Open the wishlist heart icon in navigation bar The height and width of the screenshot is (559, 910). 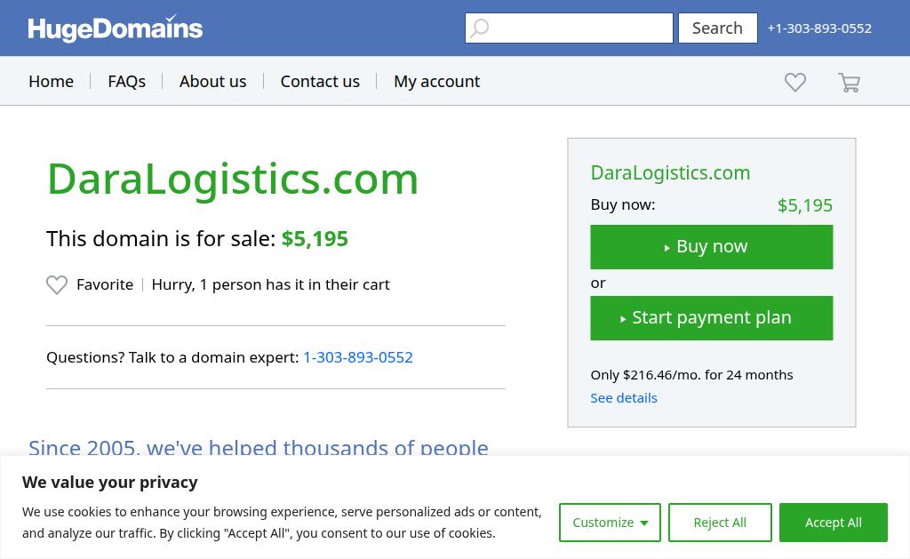794,82
